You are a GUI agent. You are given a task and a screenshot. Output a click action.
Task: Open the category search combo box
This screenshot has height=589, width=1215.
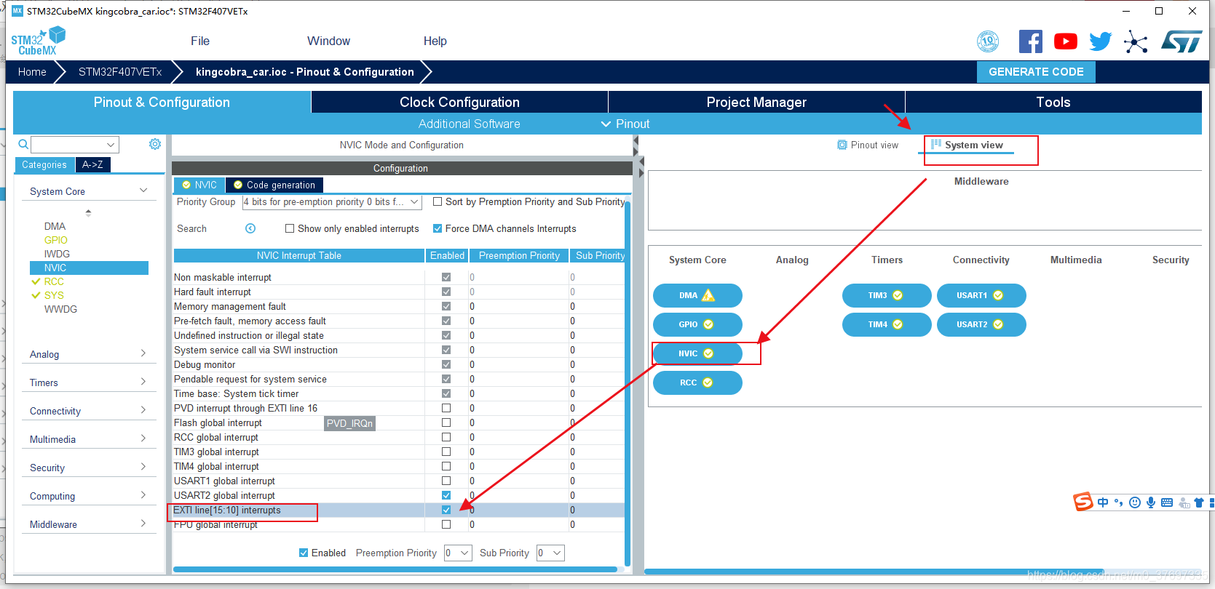(75, 145)
